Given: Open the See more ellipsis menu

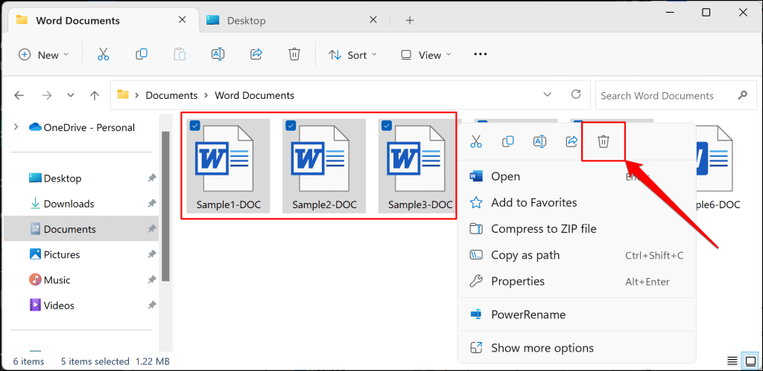Looking at the screenshot, I should tap(481, 54).
